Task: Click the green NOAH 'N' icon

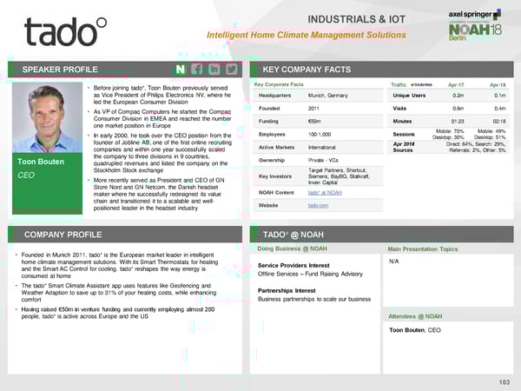Action: pyautogui.click(x=179, y=70)
